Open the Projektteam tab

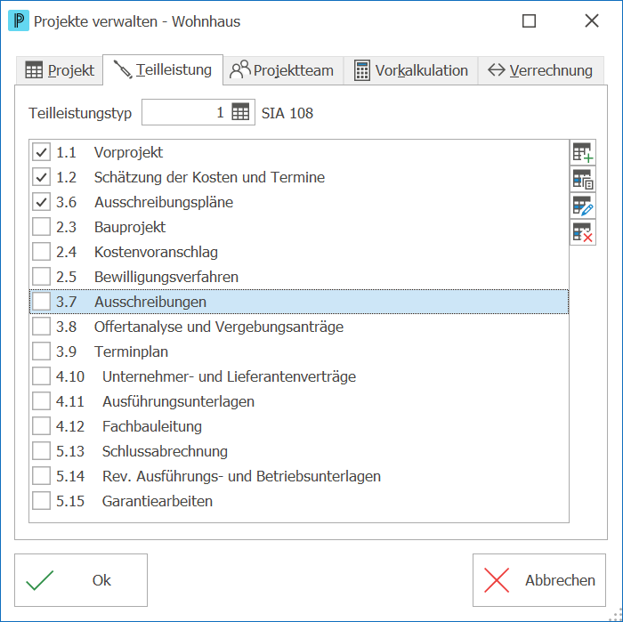coord(283,70)
